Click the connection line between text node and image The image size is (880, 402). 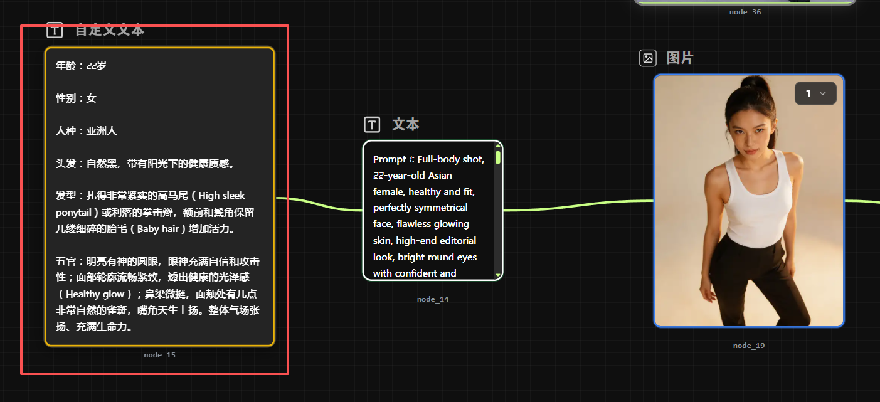(577, 205)
